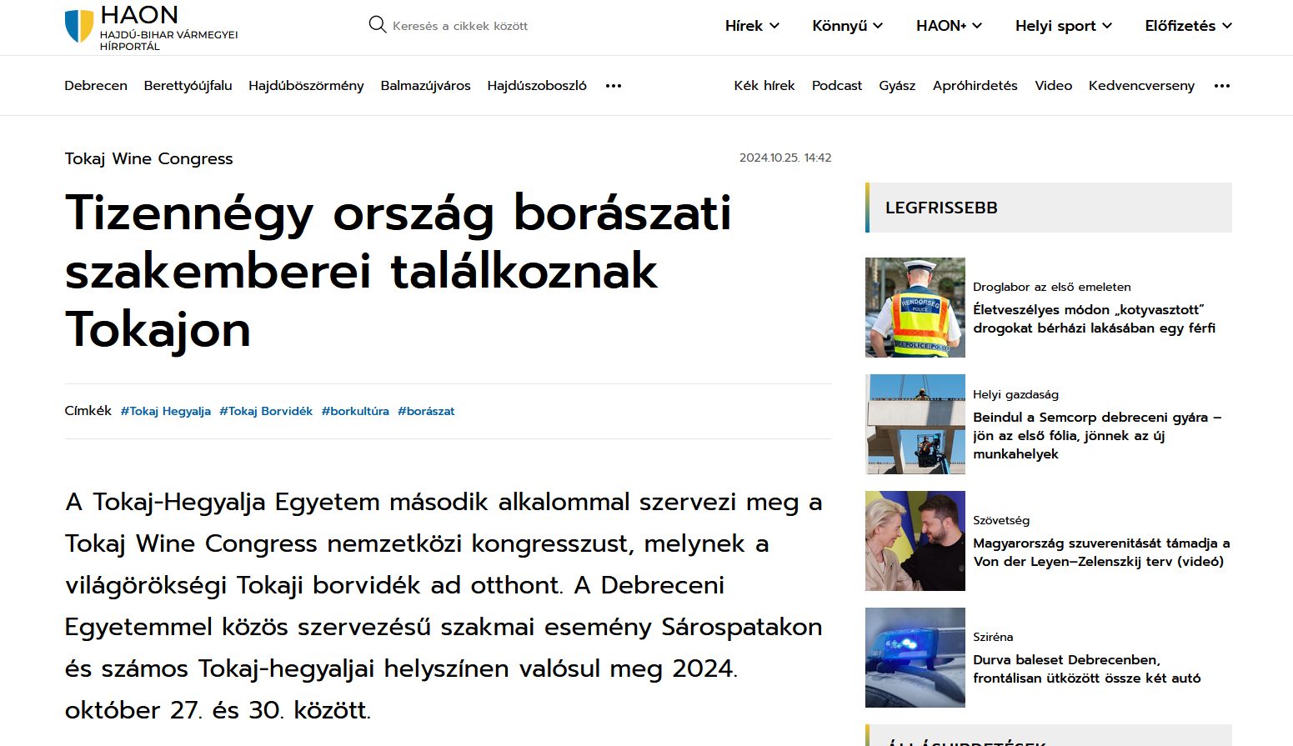Open more cities ellipsis after Hajdúszoboszló
This screenshot has height=746, width=1293.
click(614, 86)
